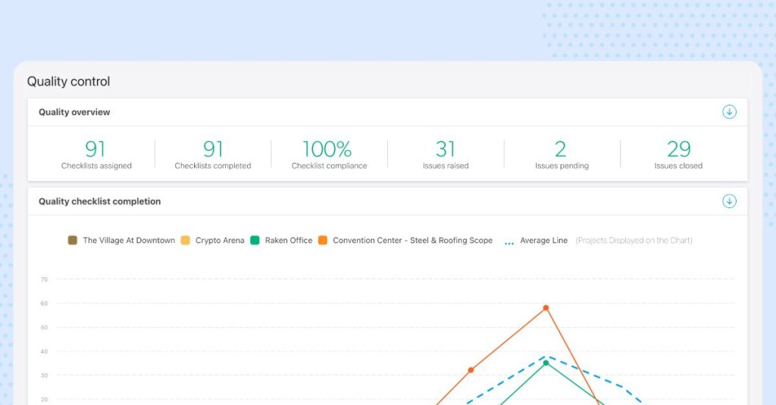Expand the Quality overview panel header
This screenshot has width=776, height=405.
click(74, 112)
